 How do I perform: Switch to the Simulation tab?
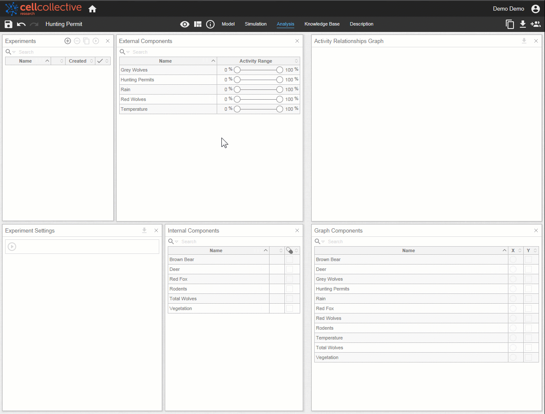pyautogui.click(x=256, y=24)
